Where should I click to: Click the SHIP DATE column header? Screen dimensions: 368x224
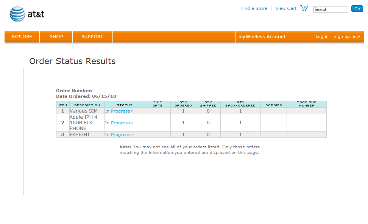[x=157, y=104]
